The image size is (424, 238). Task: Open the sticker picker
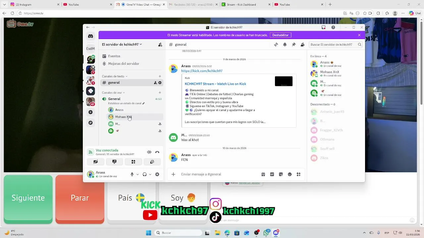click(x=281, y=174)
